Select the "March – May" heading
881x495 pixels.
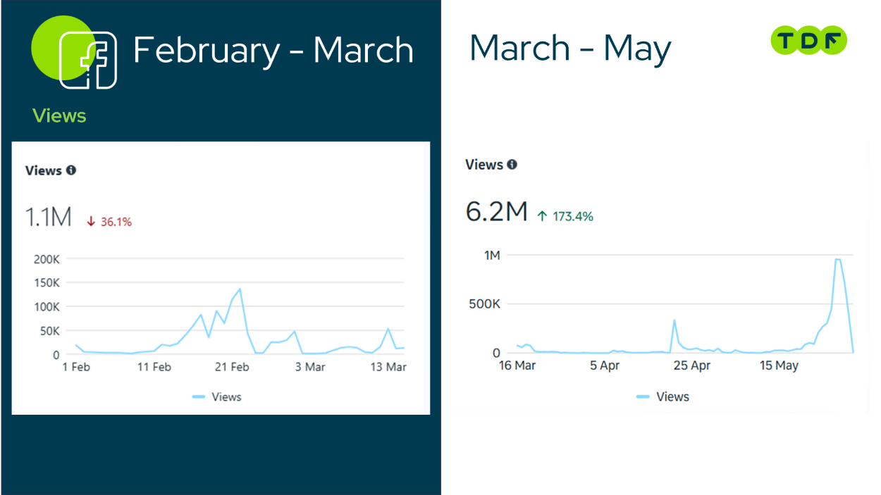click(570, 49)
